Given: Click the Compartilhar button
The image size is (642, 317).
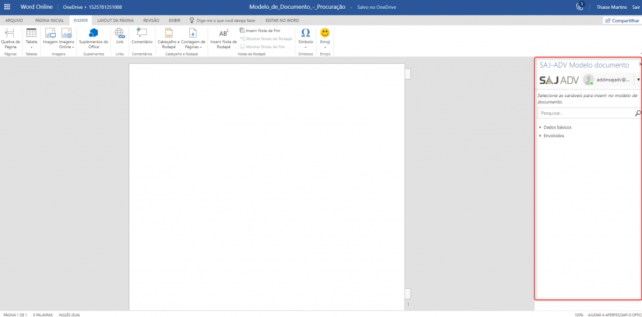Looking at the screenshot, I should [621, 20].
